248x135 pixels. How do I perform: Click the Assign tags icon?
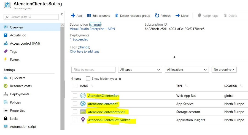[199, 15]
